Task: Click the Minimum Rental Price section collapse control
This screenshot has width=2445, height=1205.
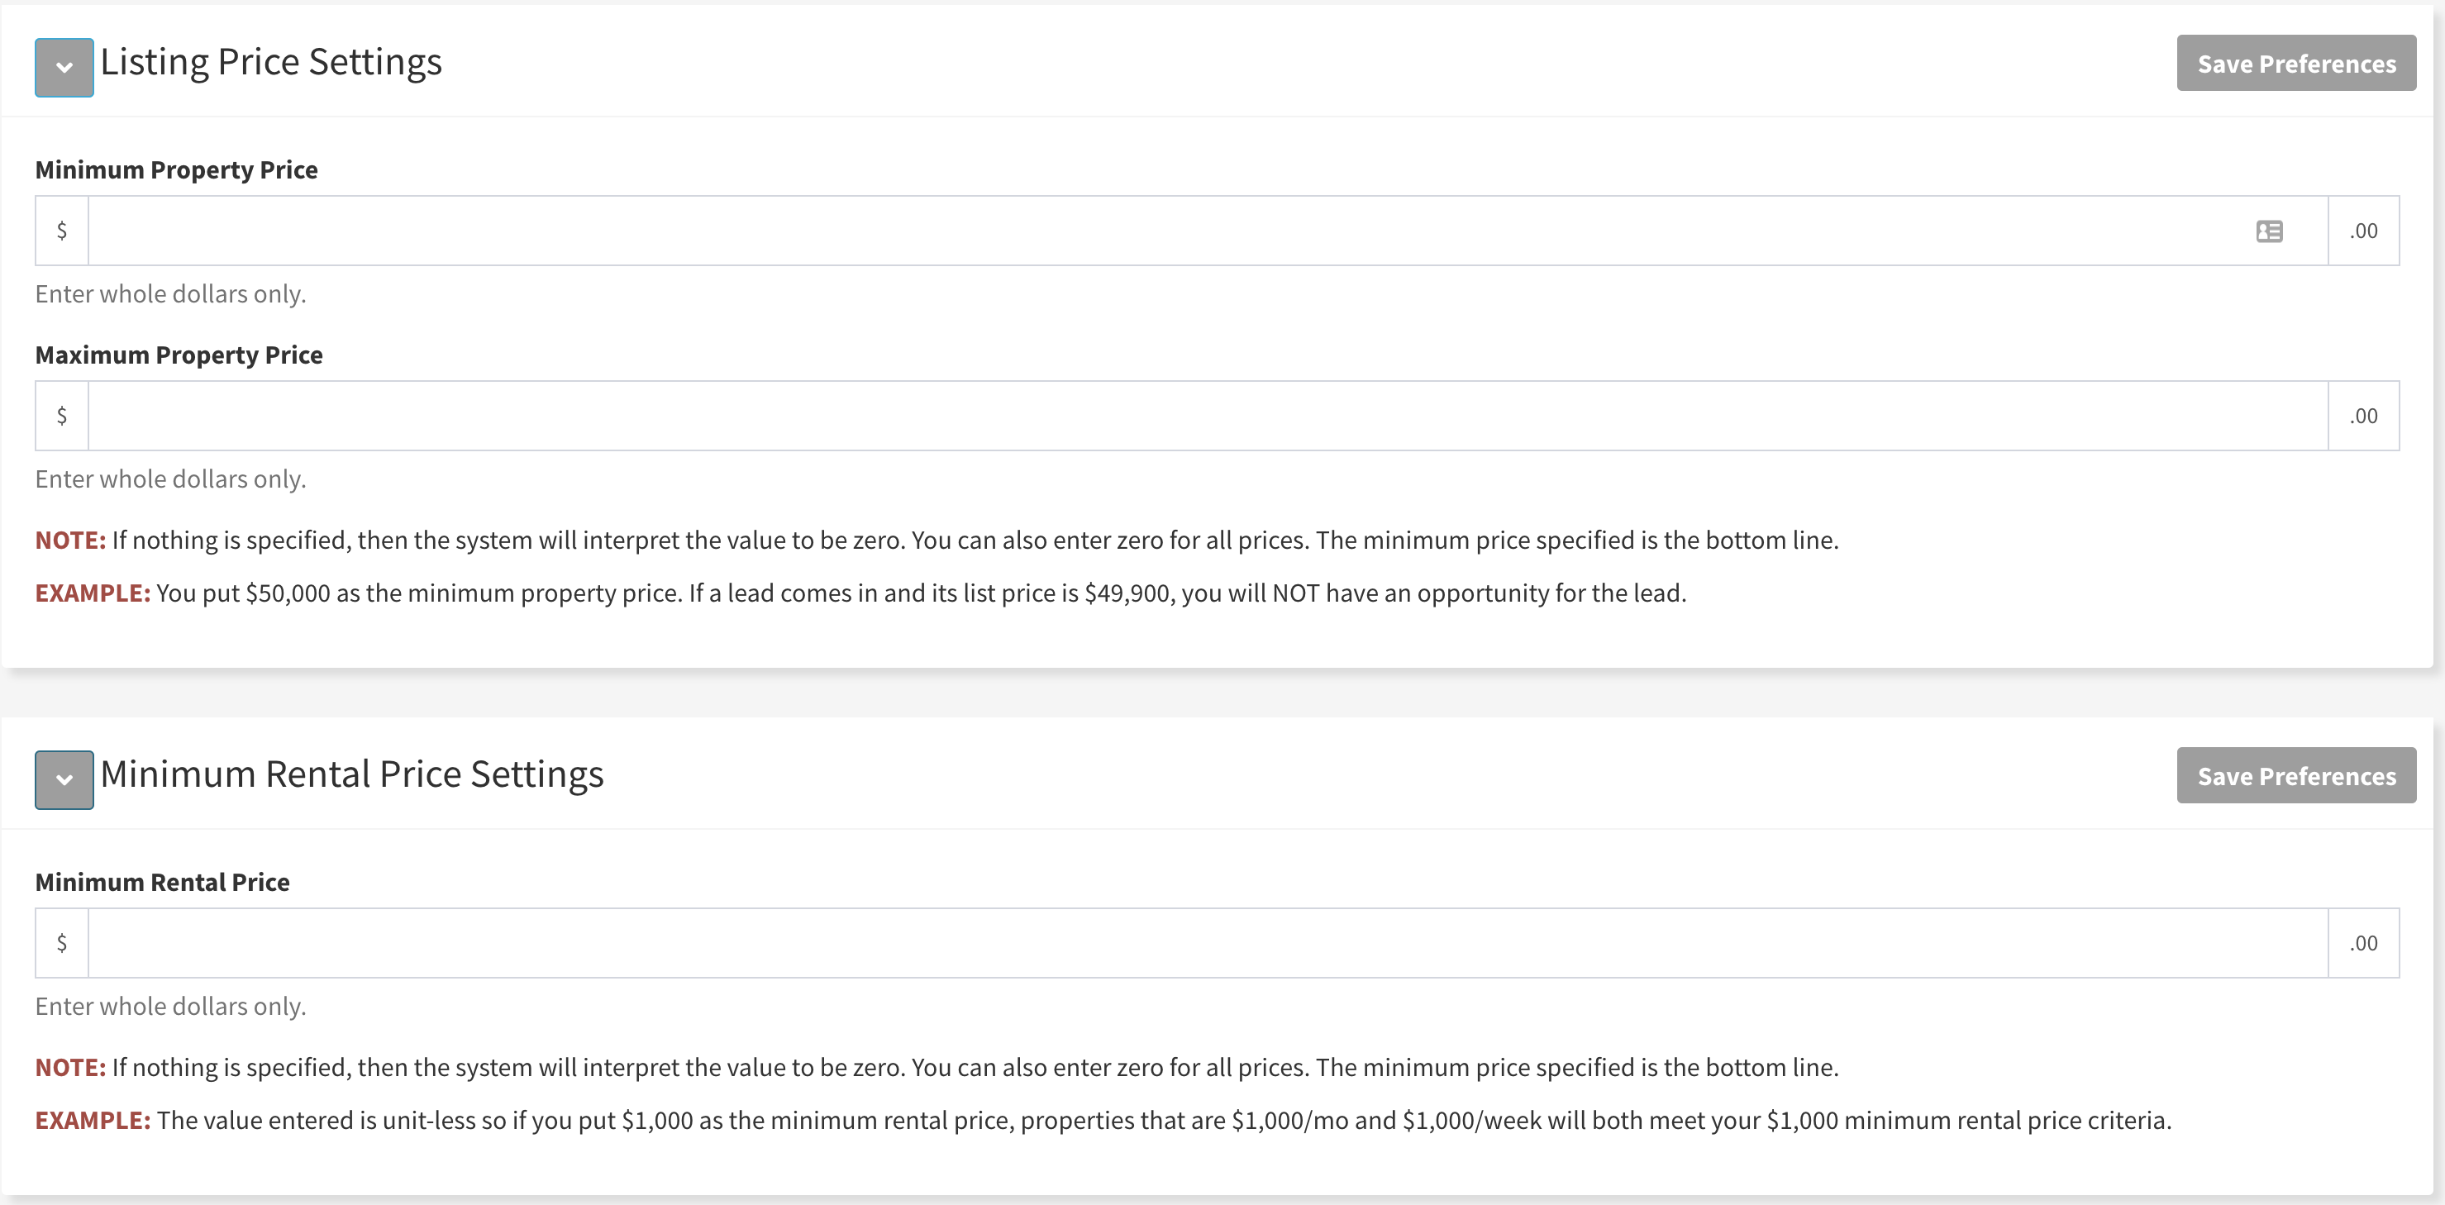Action: (64, 779)
